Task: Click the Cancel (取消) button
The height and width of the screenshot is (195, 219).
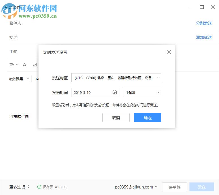Action: pyautogui.click(x=116, y=118)
